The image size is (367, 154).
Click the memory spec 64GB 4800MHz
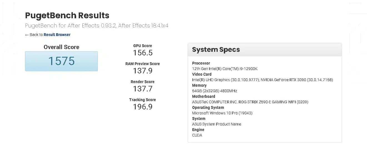(x=215, y=91)
